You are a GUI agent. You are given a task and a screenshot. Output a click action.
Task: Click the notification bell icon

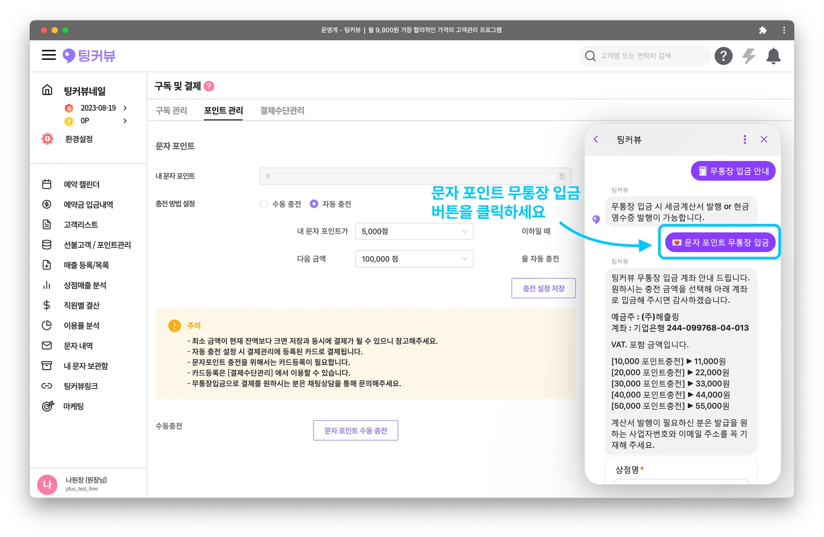(x=773, y=56)
